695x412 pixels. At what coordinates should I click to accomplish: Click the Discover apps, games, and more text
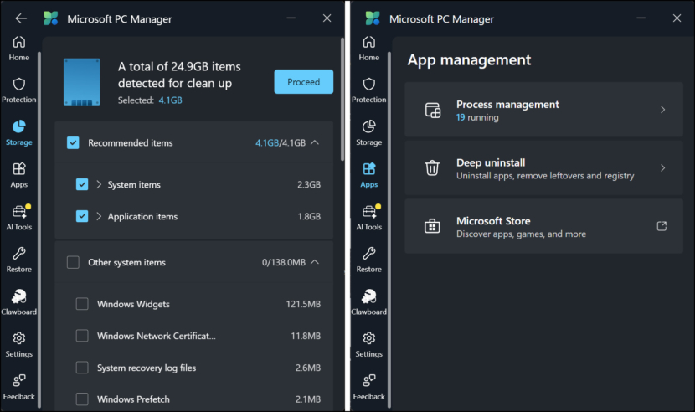point(521,234)
